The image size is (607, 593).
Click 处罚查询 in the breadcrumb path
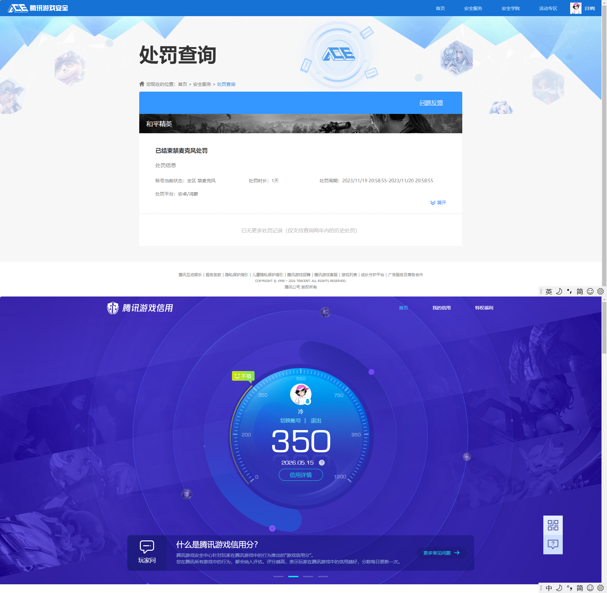point(226,84)
